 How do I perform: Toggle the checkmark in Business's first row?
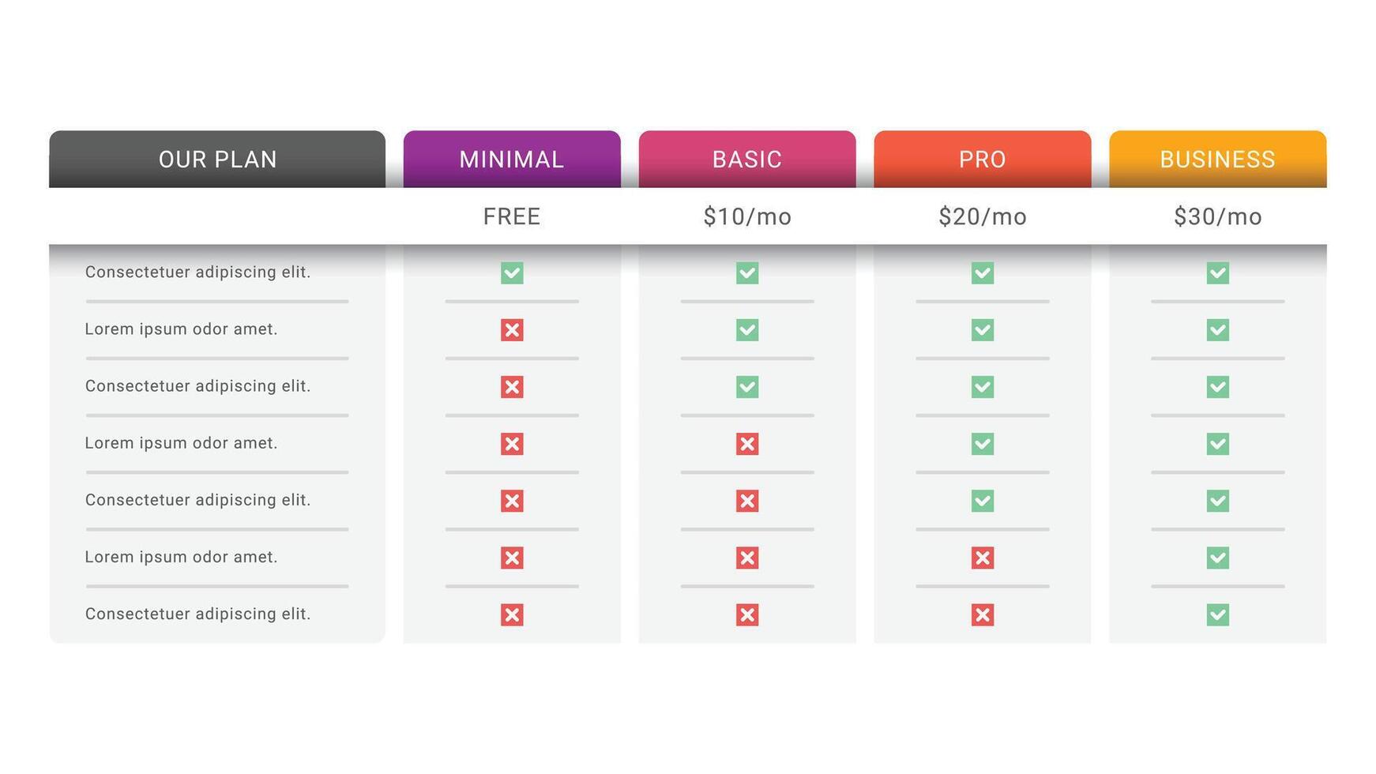tap(1217, 272)
